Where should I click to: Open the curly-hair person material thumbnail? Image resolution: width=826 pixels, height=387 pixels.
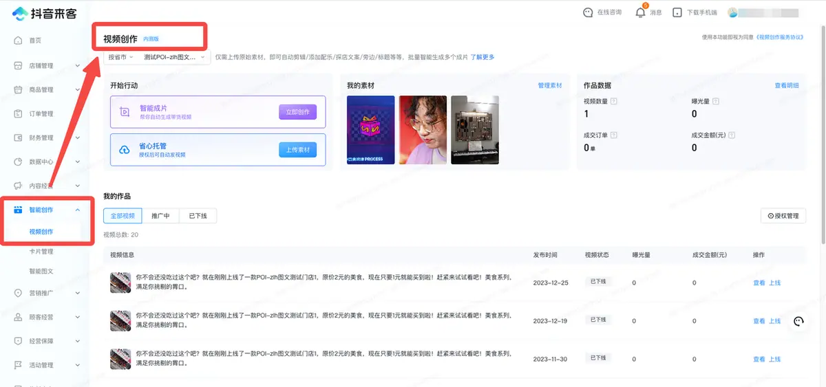click(x=423, y=130)
